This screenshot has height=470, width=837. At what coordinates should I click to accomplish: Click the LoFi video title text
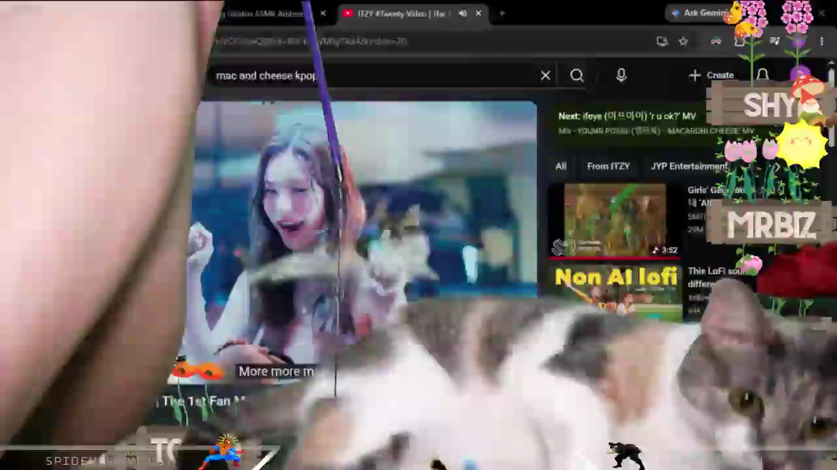coord(716,277)
